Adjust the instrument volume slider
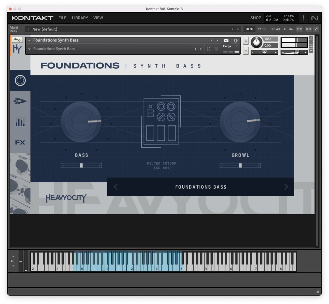This screenshot has height=304, width=329. tap(294, 52)
